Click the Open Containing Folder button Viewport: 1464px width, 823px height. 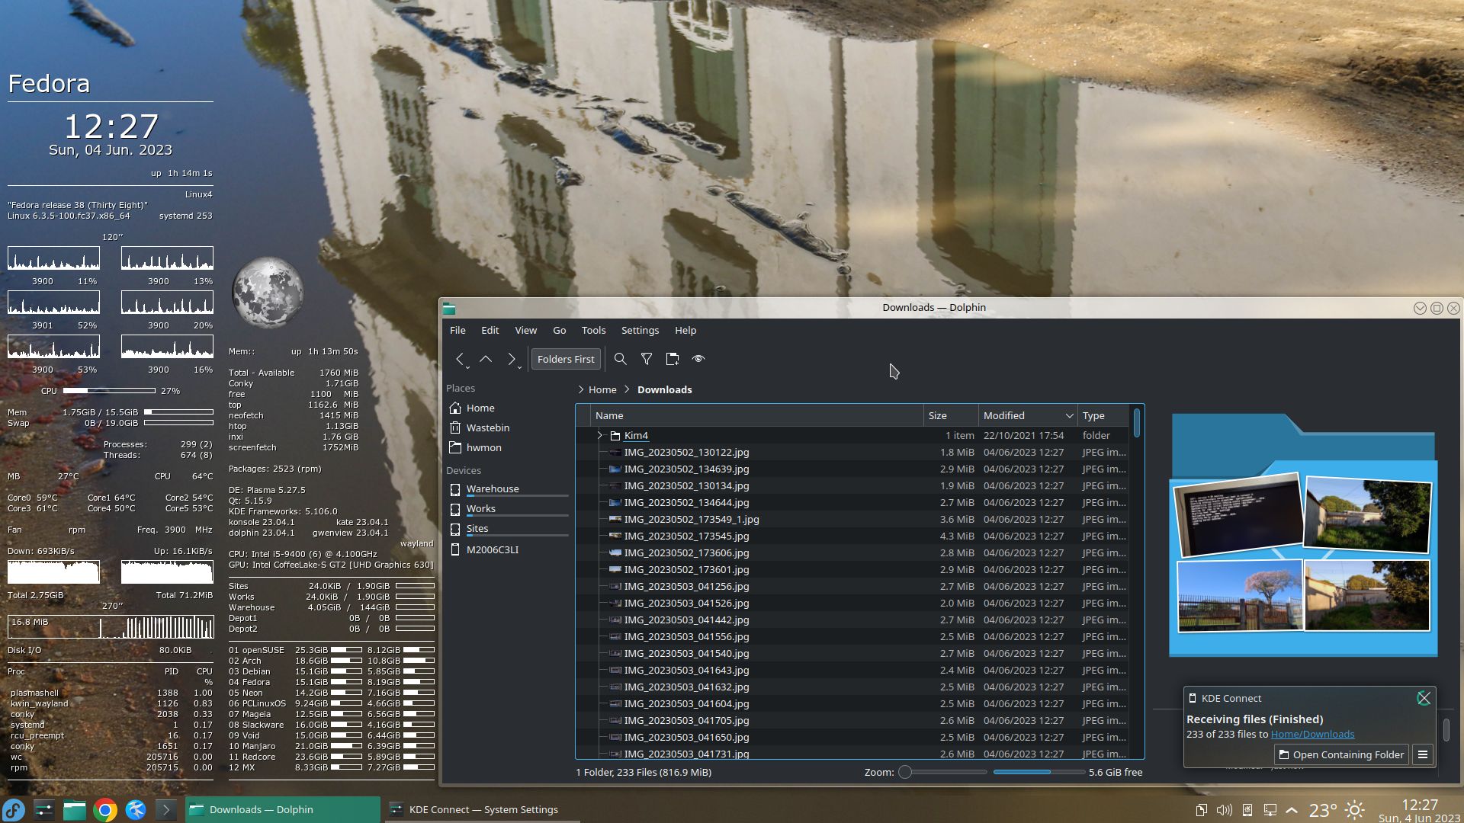1340,754
